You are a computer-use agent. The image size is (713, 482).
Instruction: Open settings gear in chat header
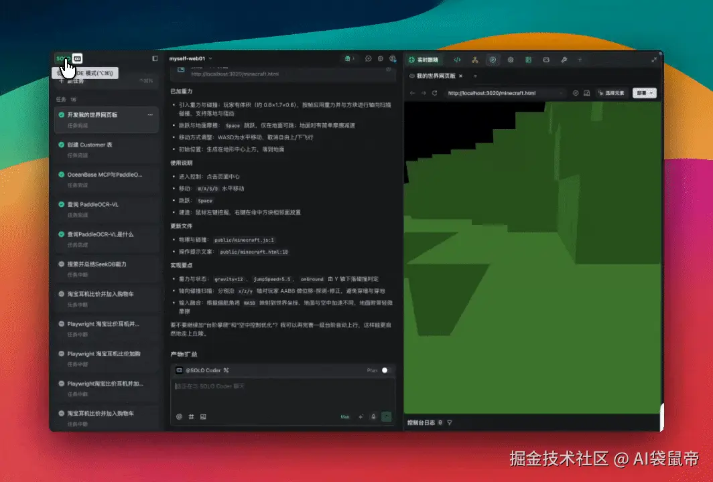[x=381, y=59]
